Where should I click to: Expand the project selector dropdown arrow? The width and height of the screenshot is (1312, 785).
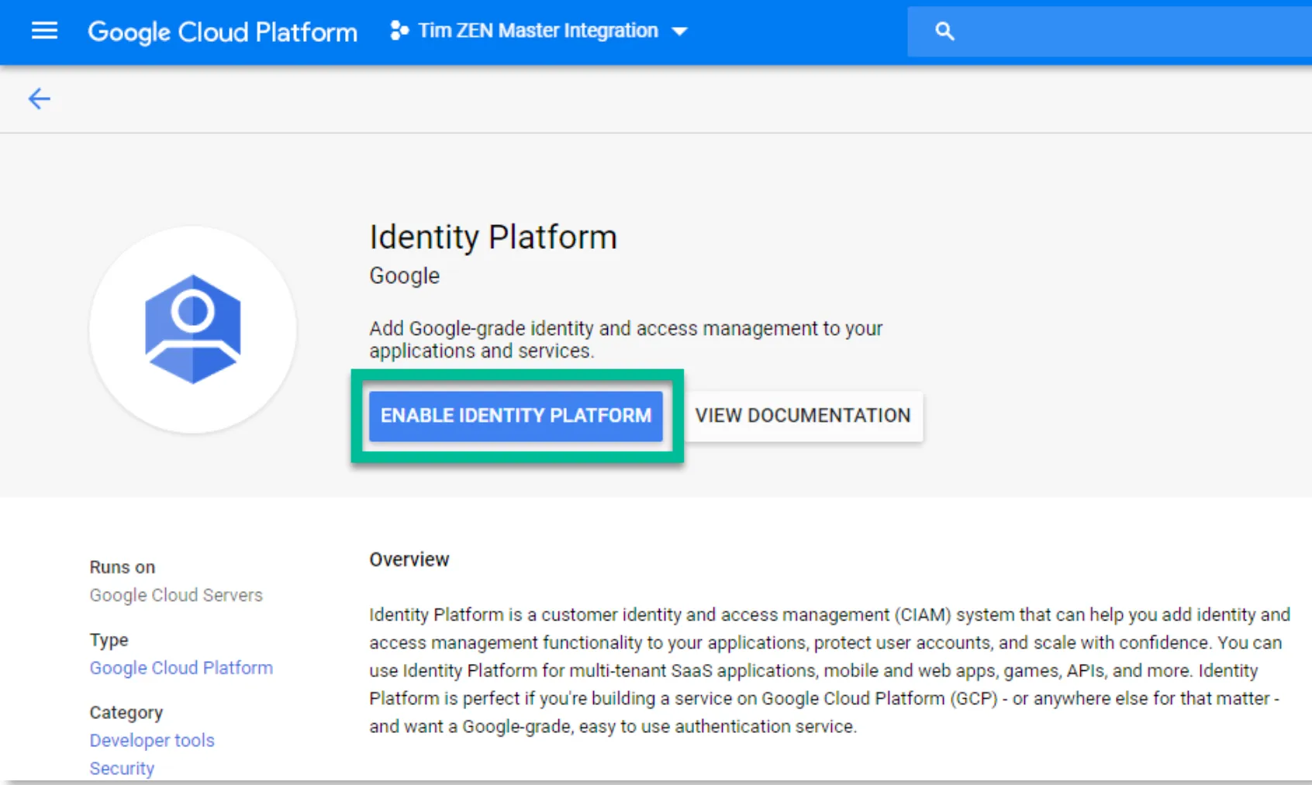tap(680, 32)
